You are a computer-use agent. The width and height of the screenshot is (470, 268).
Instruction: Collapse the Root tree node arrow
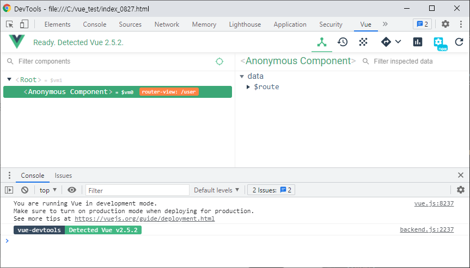click(x=9, y=79)
